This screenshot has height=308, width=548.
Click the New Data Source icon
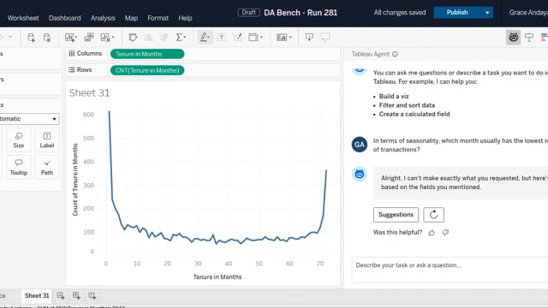coord(31,38)
